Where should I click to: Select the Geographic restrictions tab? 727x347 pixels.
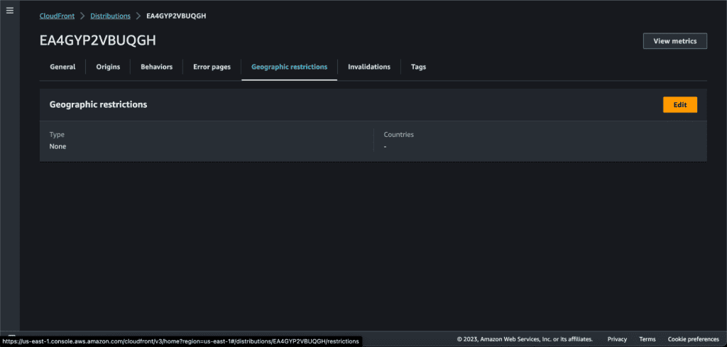pos(290,67)
